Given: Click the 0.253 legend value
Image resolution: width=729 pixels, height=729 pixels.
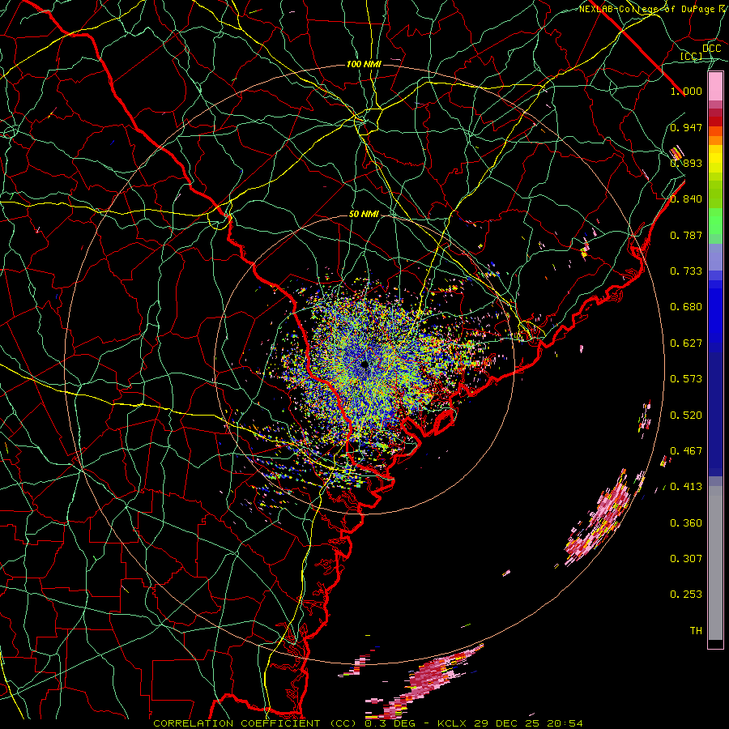Looking at the screenshot, I should click(686, 595).
